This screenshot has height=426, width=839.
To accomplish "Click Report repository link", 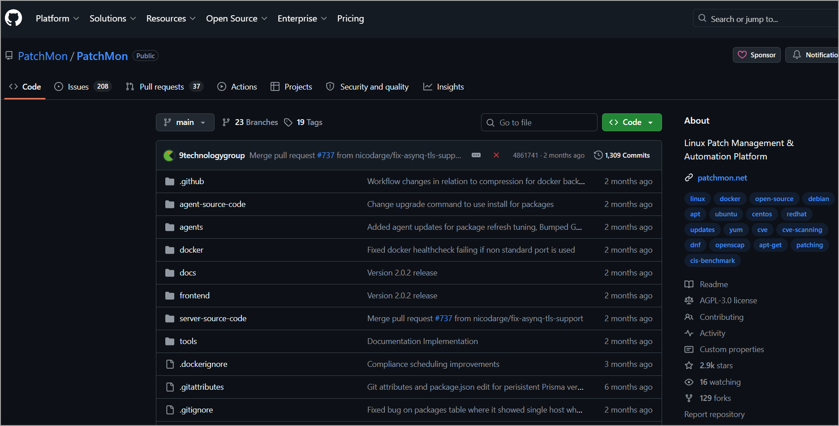I will point(714,414).
